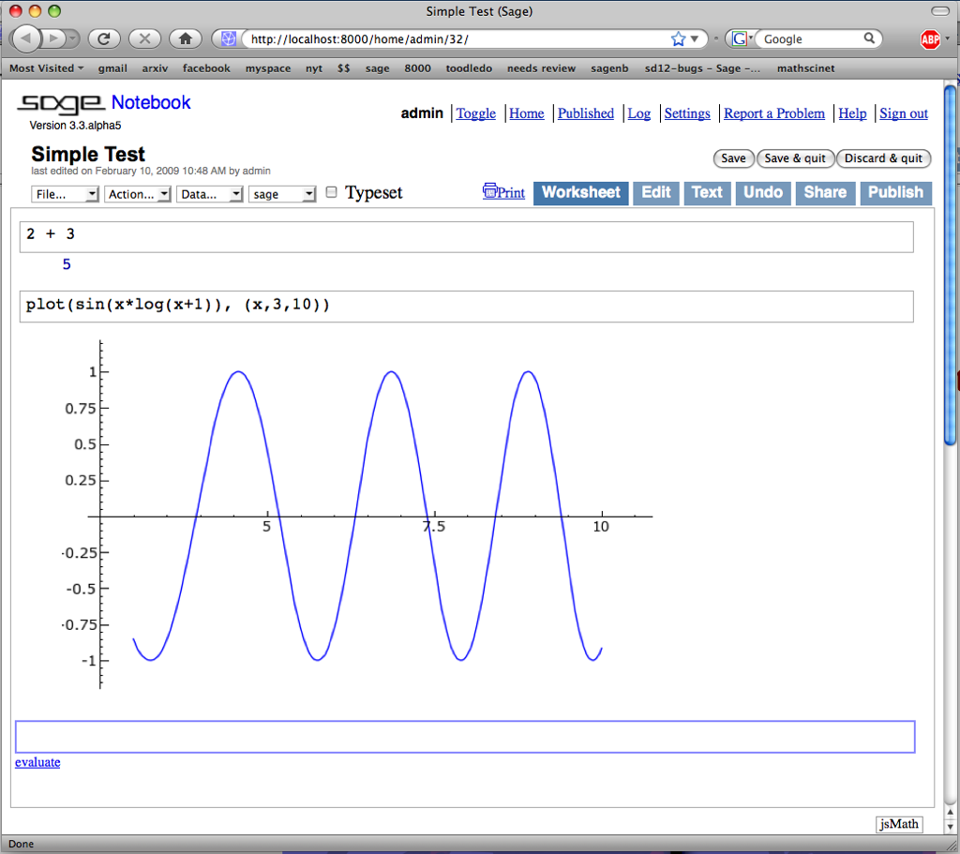Open the facebook bookmark

(x=206, y=67)
